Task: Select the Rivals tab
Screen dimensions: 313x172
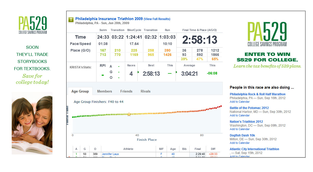Action: [x=146, y=91]
